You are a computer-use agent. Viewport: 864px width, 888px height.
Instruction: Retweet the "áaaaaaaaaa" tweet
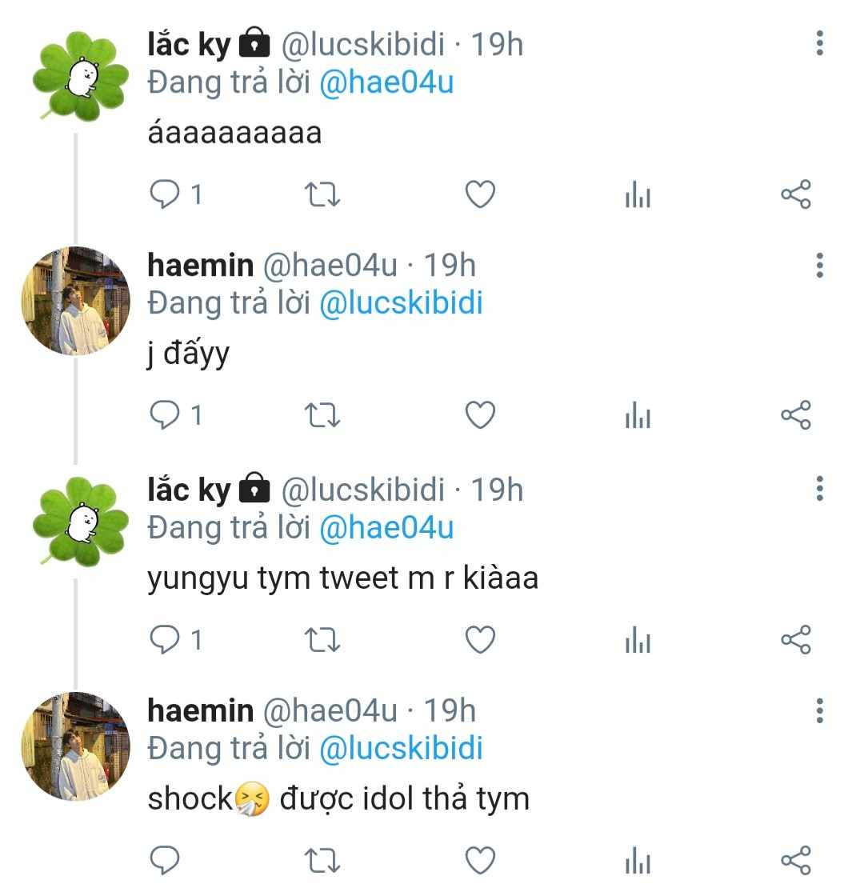[x=323, y=194]
